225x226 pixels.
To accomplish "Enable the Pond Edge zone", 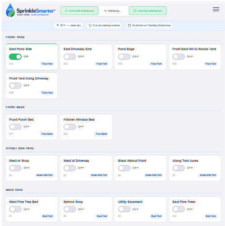I will tap(124, 56).
